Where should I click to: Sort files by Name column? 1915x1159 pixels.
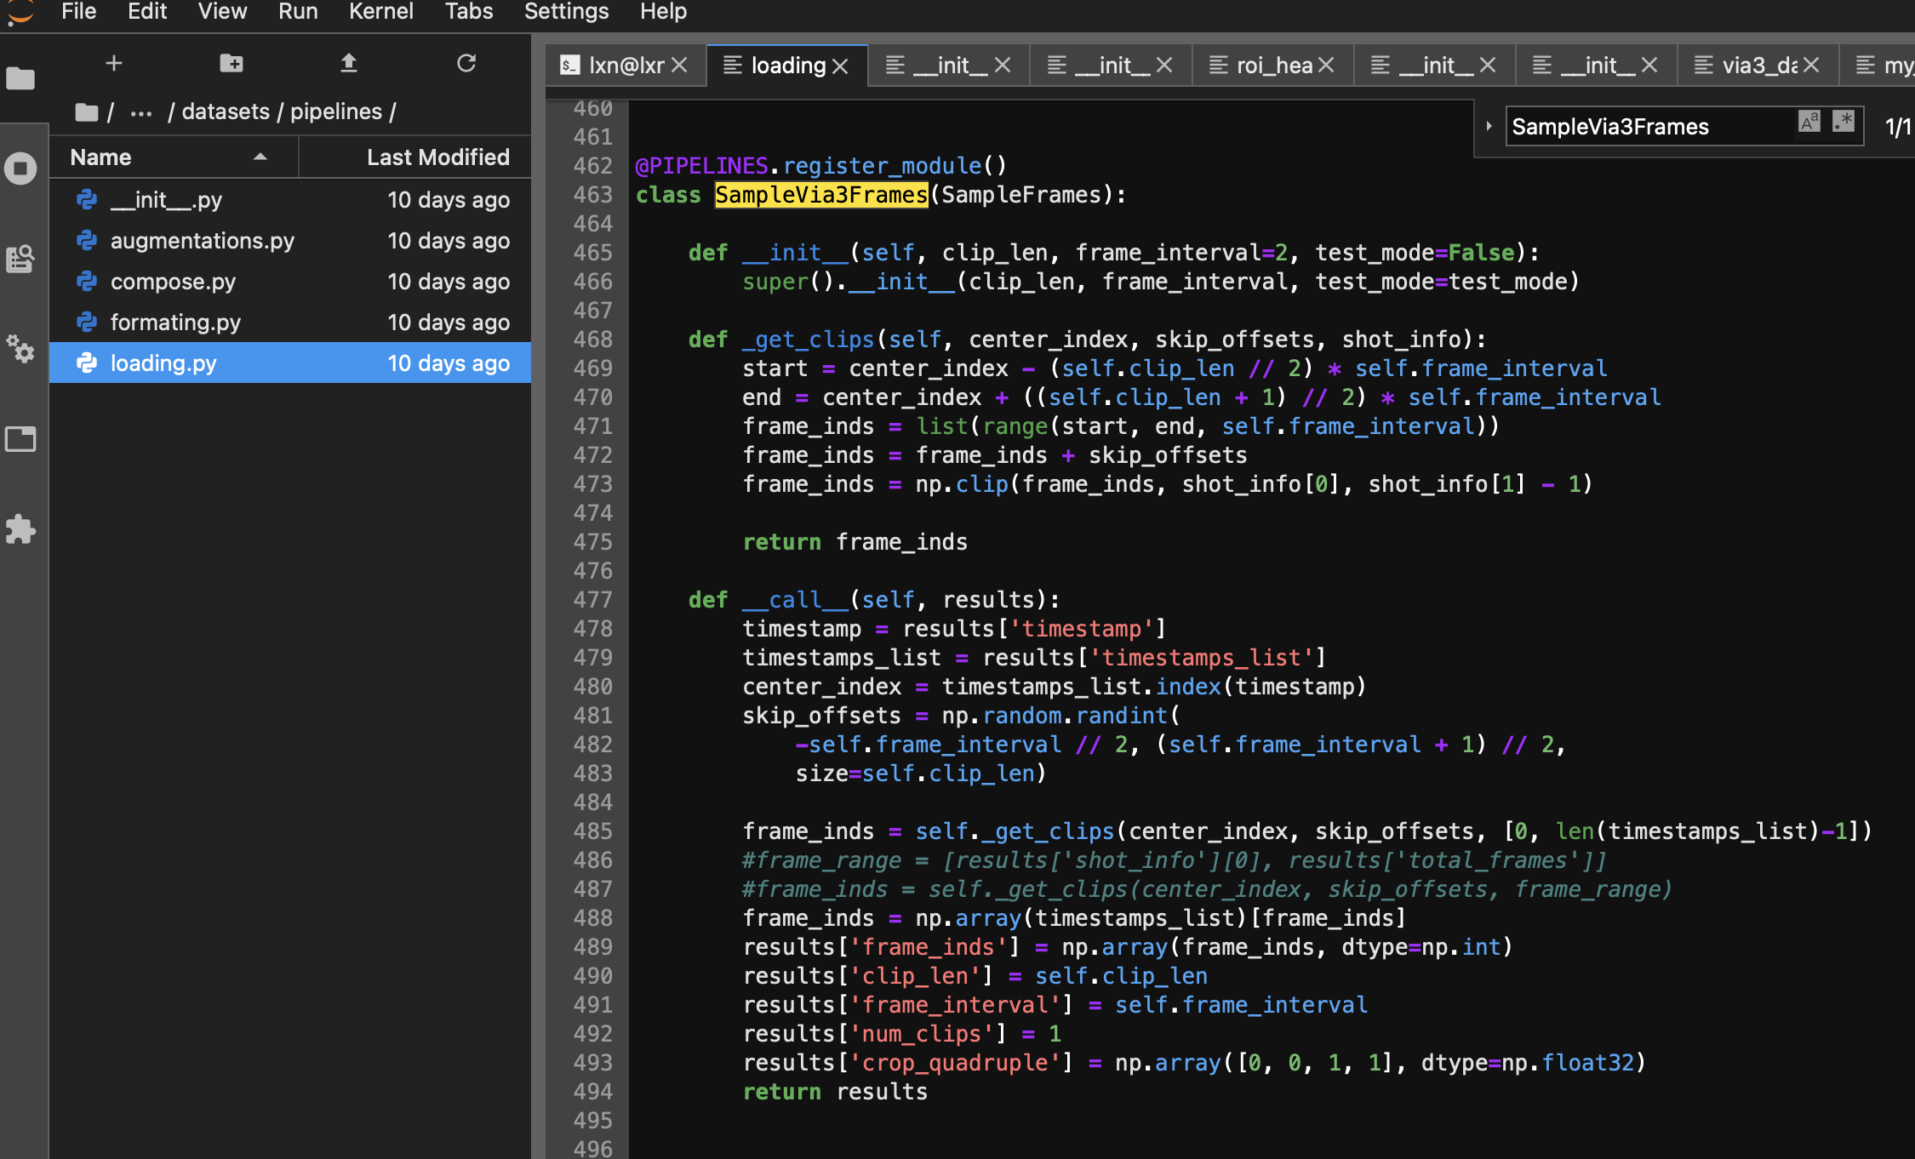(174, 157)
